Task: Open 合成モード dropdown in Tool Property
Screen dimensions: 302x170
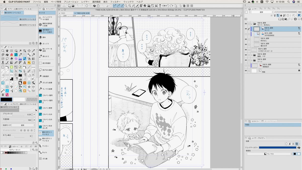Action: pyautogui.click(x=24, y=125)
